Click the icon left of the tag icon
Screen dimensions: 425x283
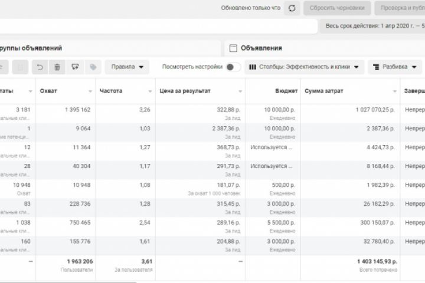75,67
